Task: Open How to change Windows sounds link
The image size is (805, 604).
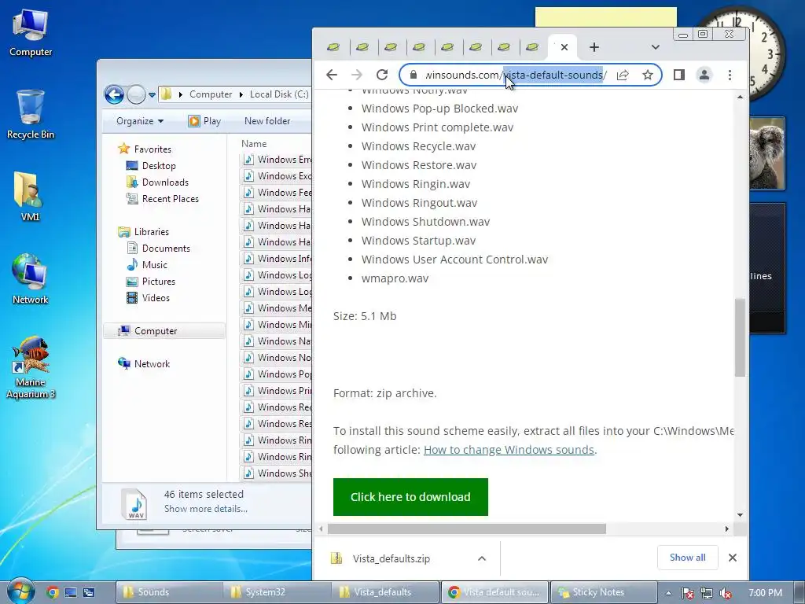Action: (x=509, y=450)
